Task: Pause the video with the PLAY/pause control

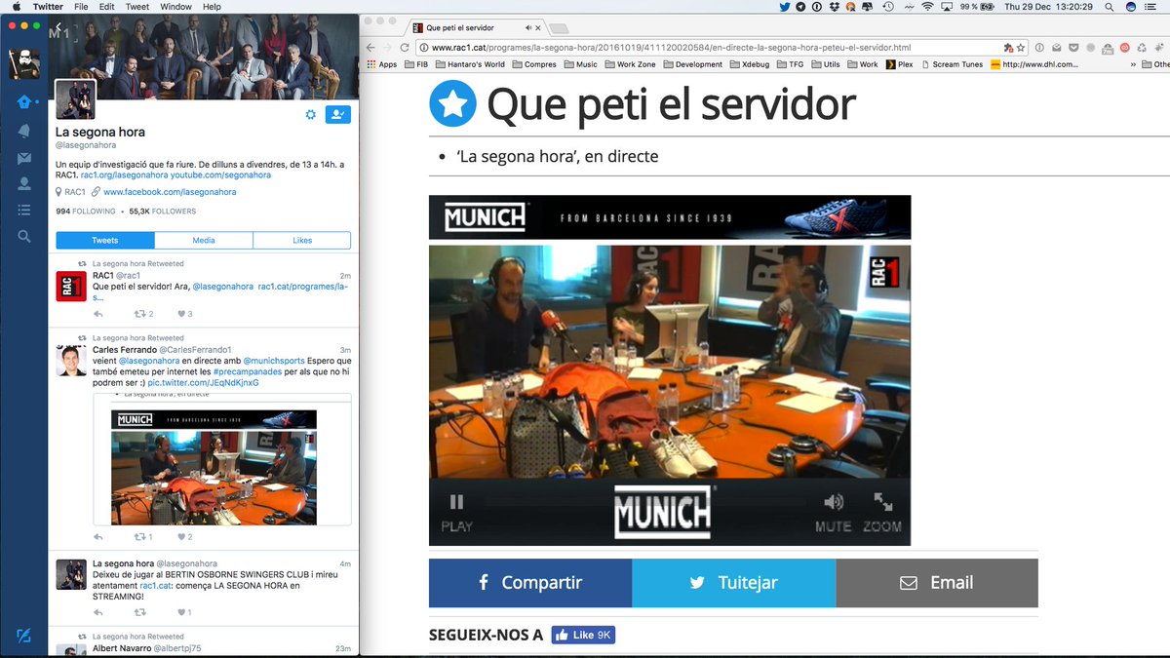Action: click(456, 513)
